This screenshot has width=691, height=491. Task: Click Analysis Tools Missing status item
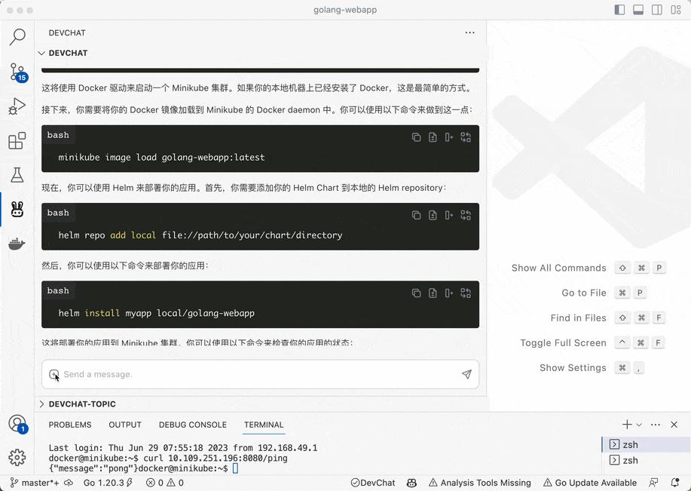tap(480, 483)
